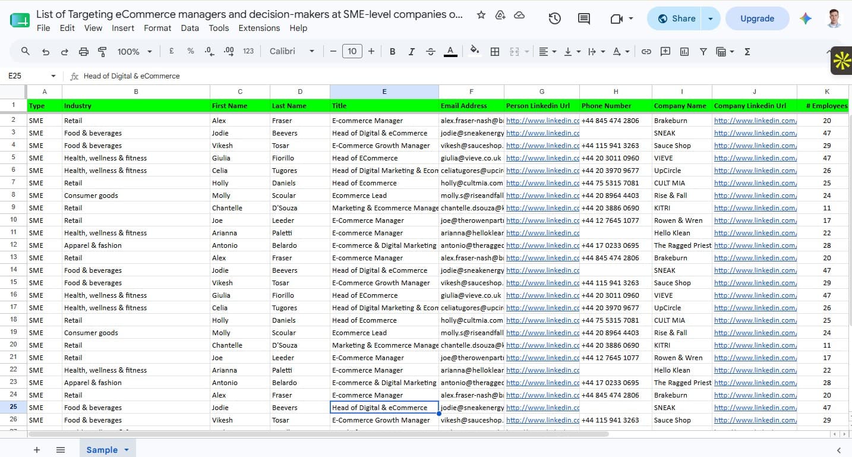Viewport: 852px width, 457px height.
Task: Click the Functions sigma icon
Action: click(x=747, y=52)
